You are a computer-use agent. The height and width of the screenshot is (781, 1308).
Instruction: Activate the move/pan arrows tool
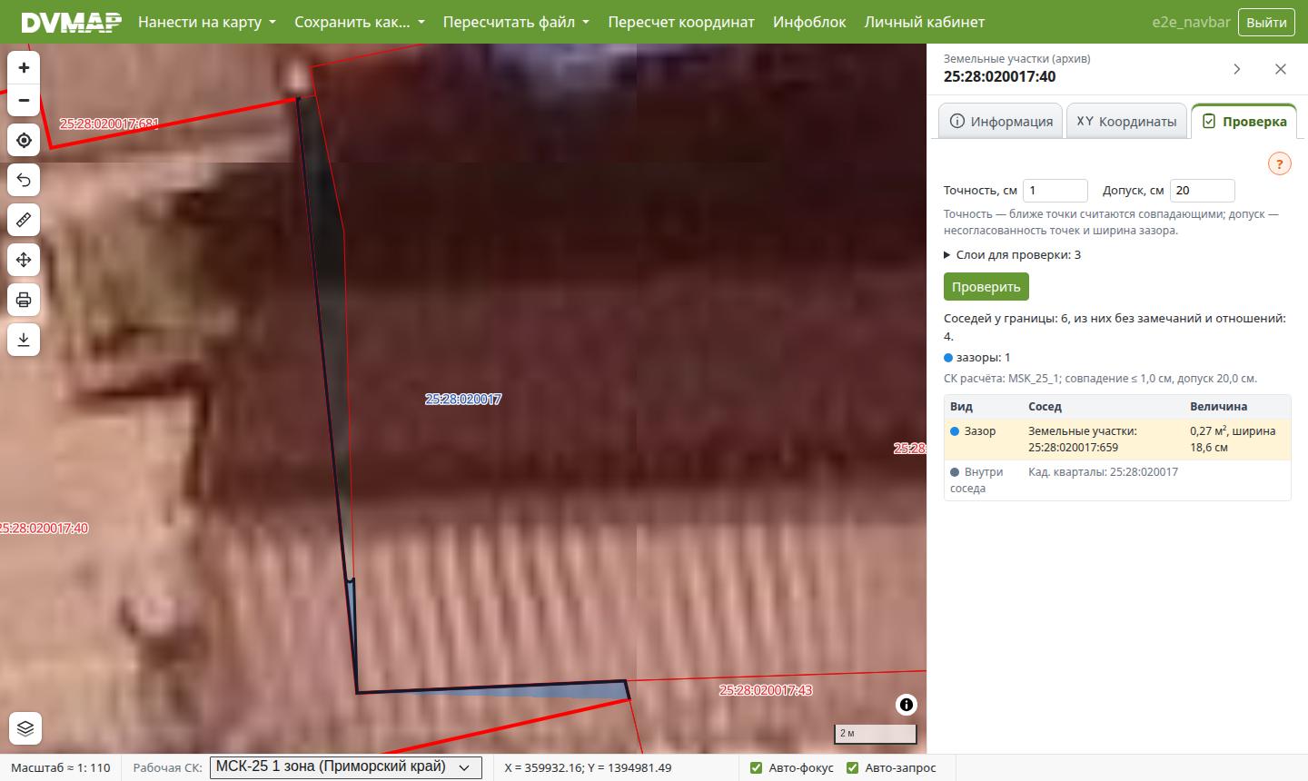click(x=24, y=260)
